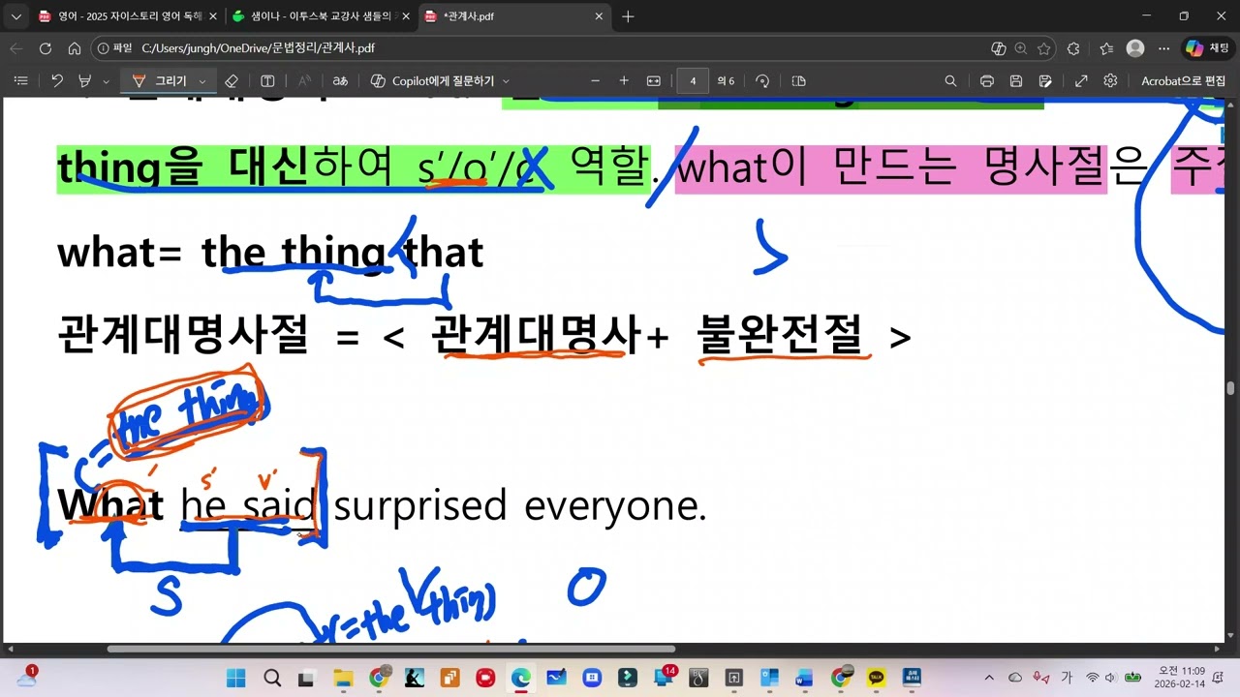Toggle the page view layout icon
The width and height of the screenshot is (1240, 697).
click(799, 81)
